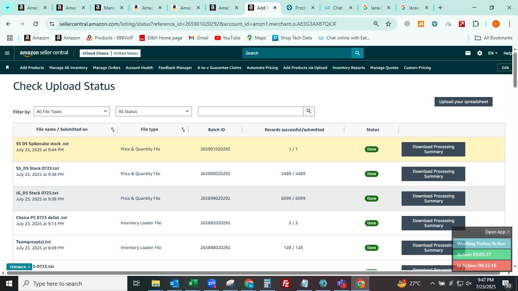This screenshot has width=518, height=291.
Task: Open the Zoom icon in taskbar
Action: [211, 283]
